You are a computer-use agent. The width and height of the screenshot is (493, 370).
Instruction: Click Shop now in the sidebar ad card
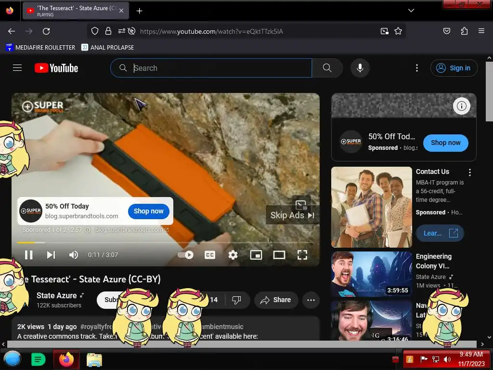point(445,143)
